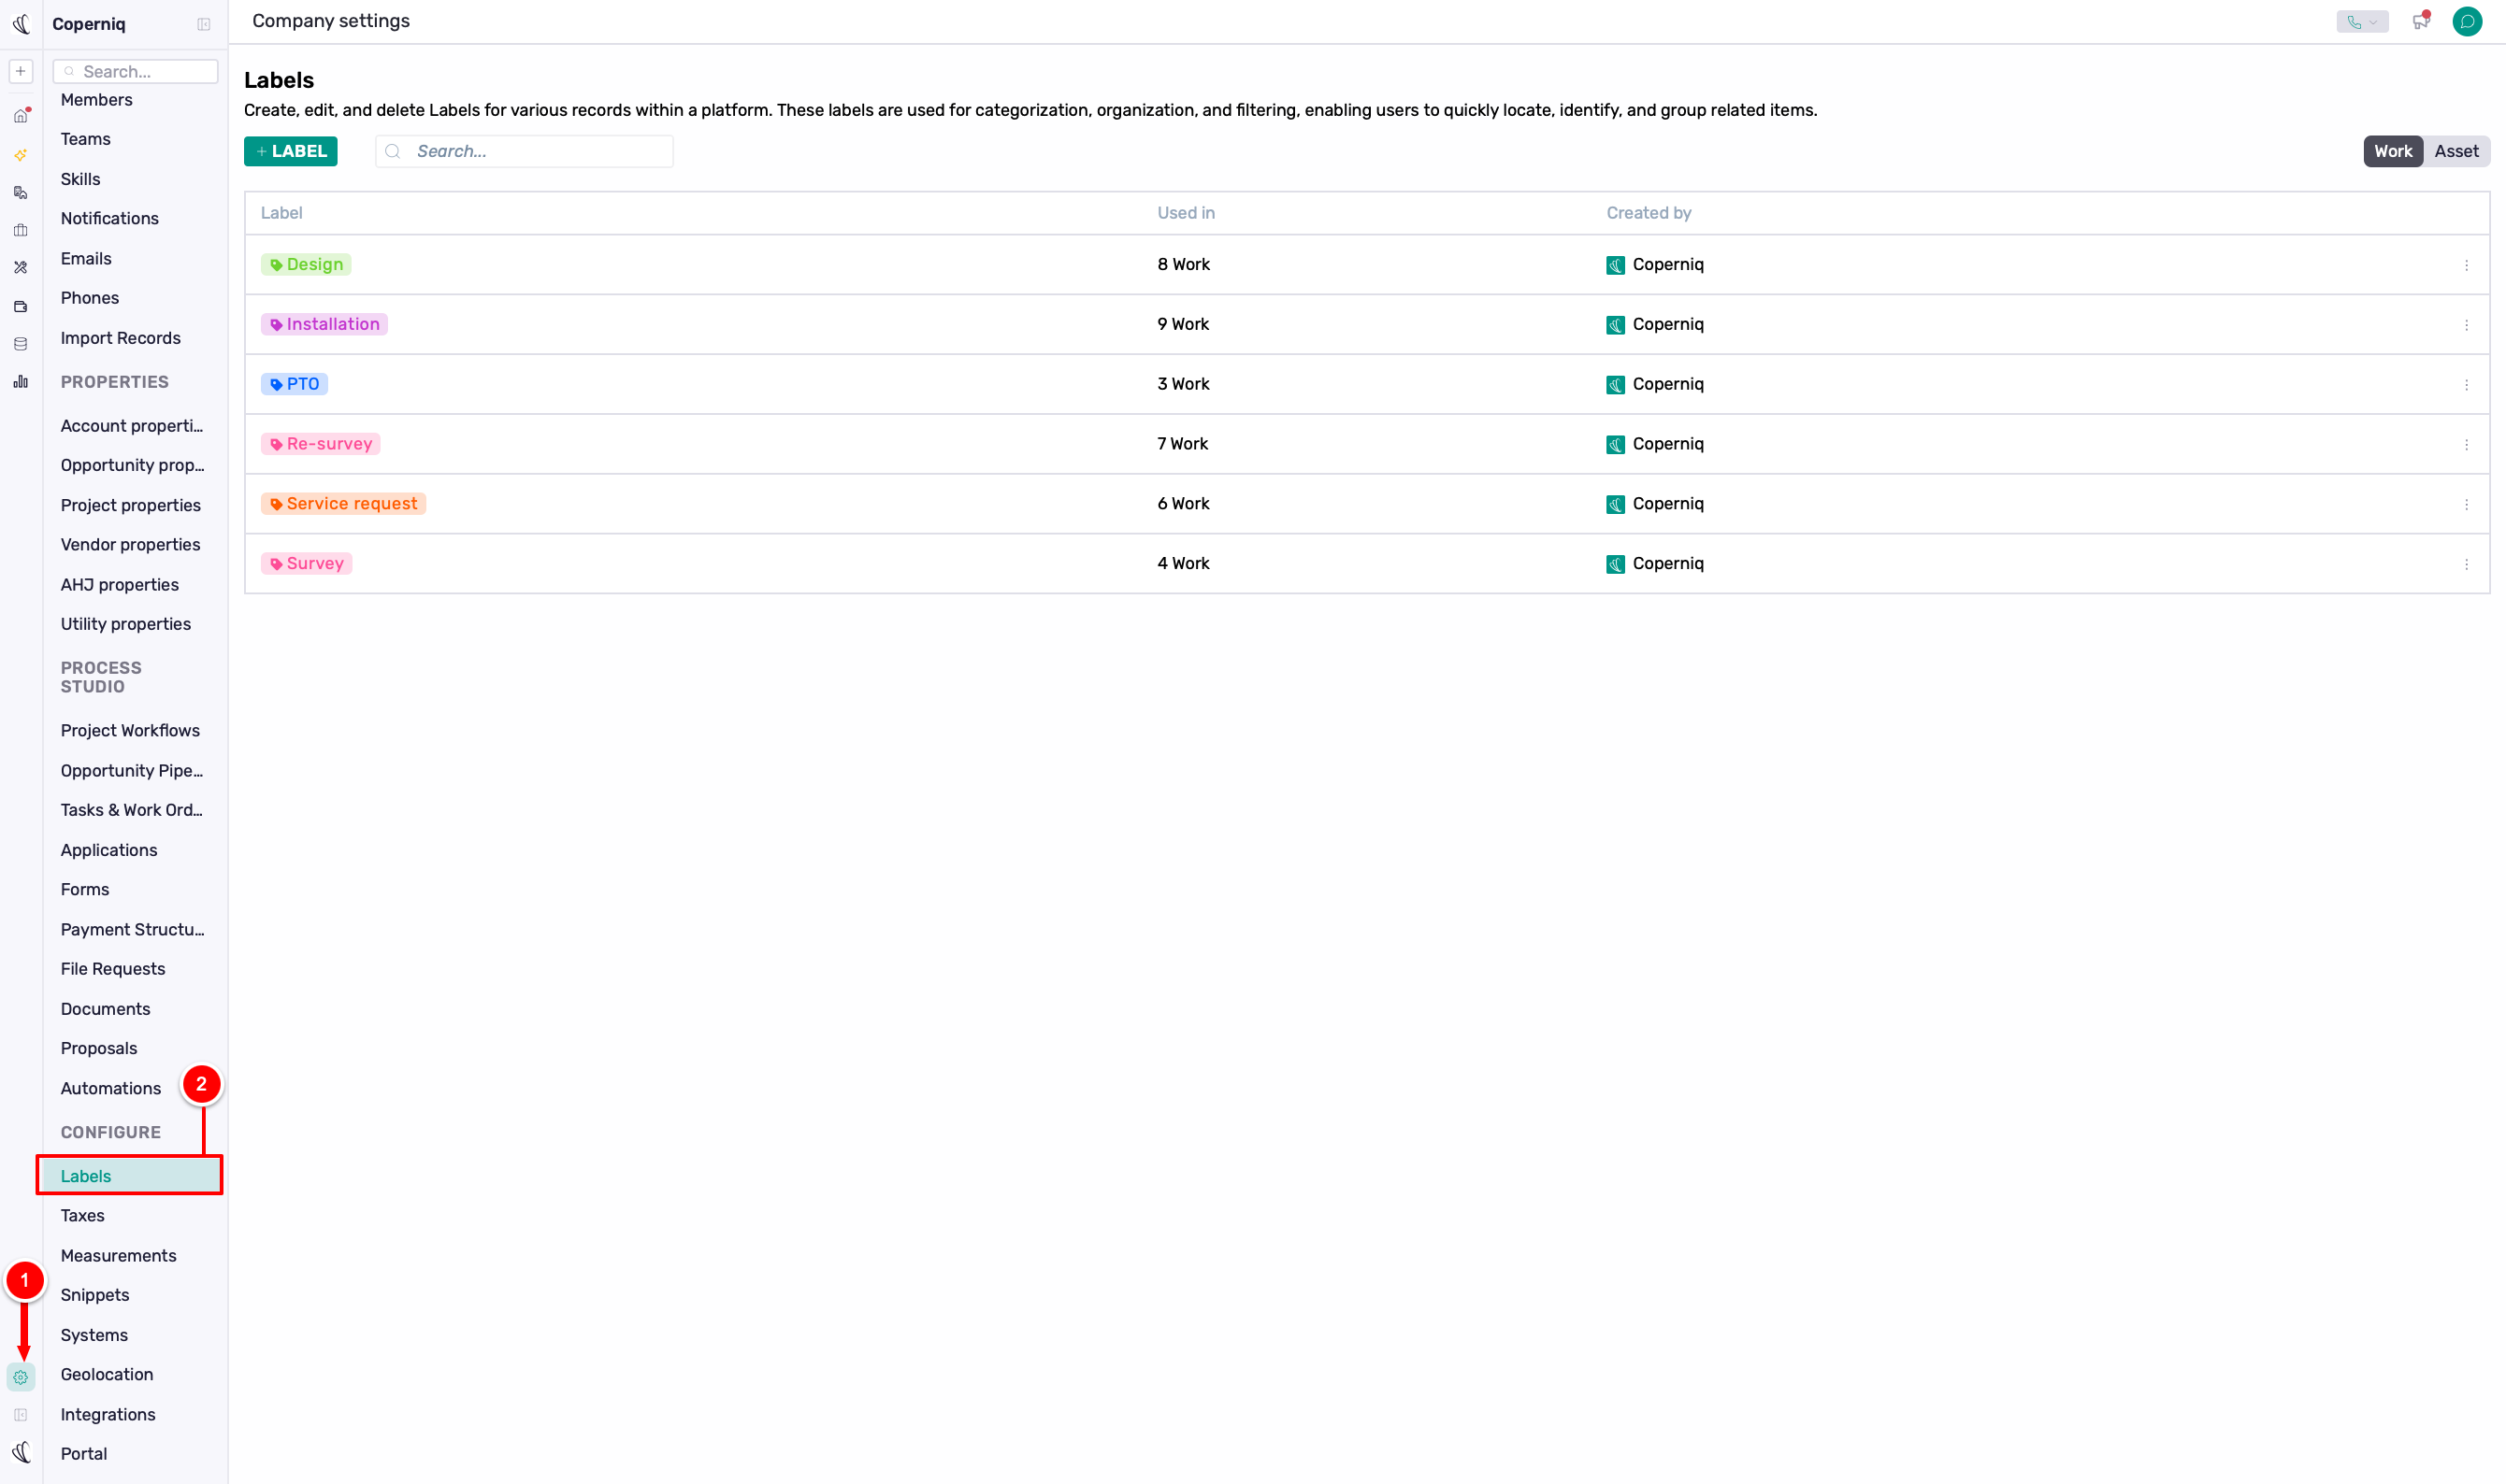The image size is (2506, 1484).
Task: Click the orange Service request label tag
Action: click(343, 504)
